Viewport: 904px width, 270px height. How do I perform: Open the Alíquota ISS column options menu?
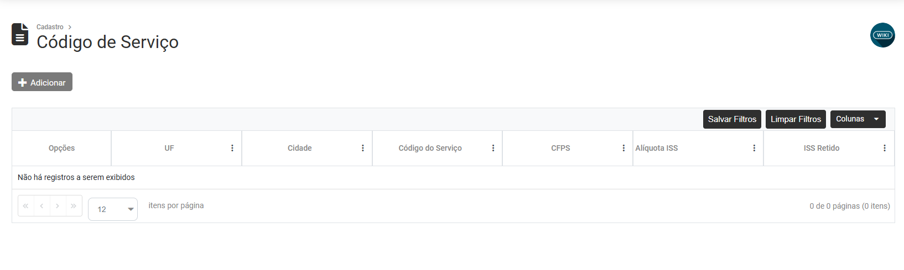pos(754,148)
